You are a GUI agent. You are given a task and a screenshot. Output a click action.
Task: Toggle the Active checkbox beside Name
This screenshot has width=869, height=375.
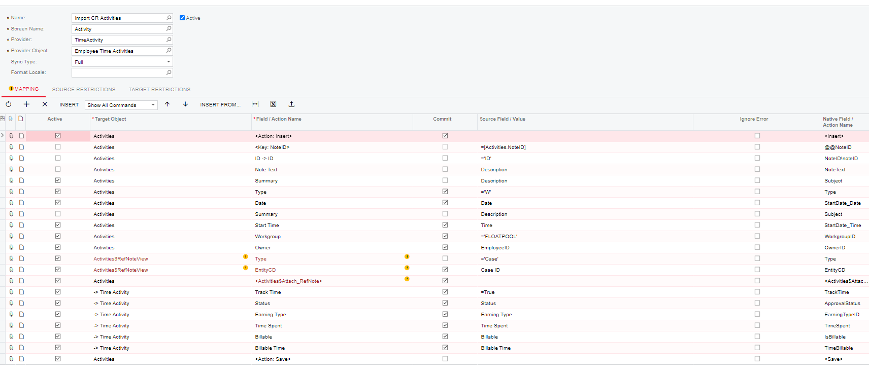[182, 18]
